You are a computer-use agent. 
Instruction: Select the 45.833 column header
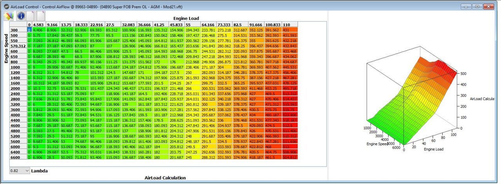(x=177, y=24)
